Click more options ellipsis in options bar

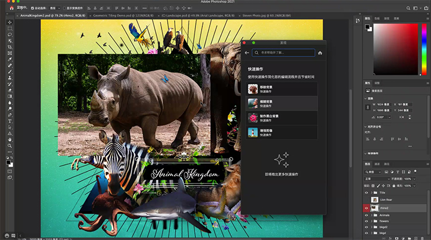[x=144, y=8]
